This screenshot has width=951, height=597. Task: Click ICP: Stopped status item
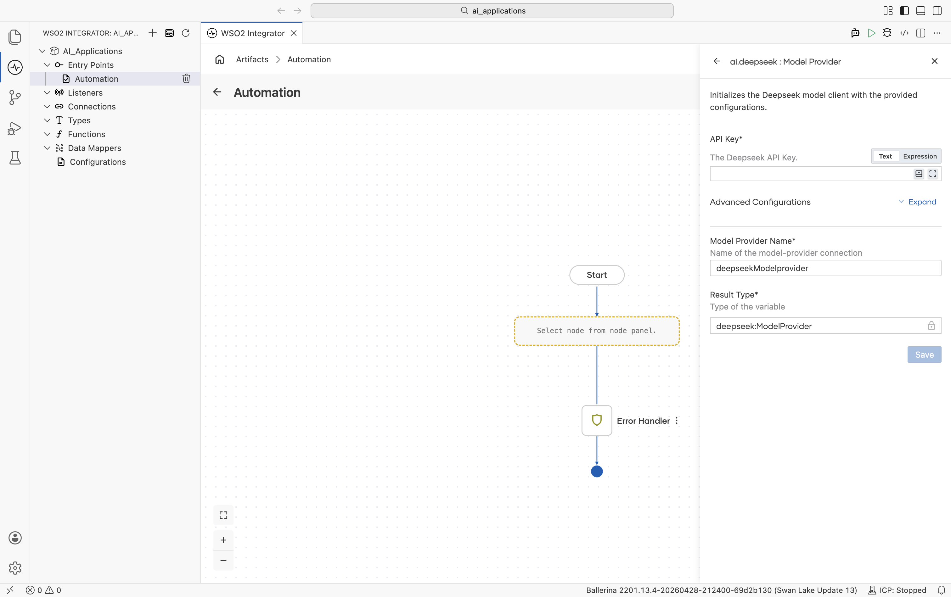pyautogui.click(x=897, y=590)
